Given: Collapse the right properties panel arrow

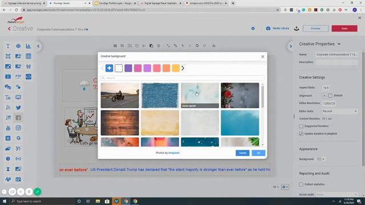Looking at the screenshot, I should click(x=290, y=46).
